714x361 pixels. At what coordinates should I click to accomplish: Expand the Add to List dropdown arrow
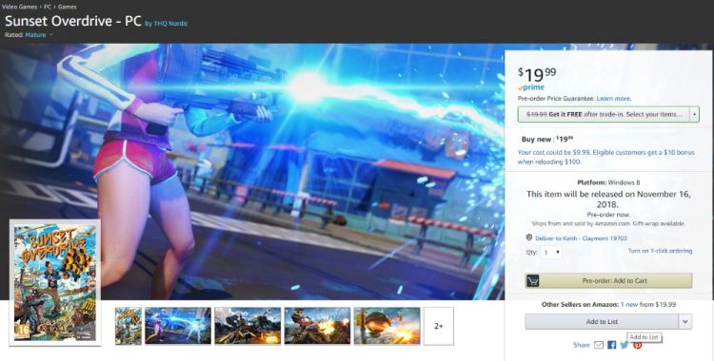coord(685,321)
